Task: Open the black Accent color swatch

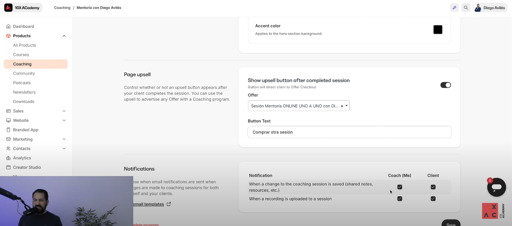Action: tap(438, 30)
